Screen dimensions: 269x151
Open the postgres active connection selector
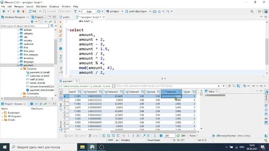click(114, 11)
